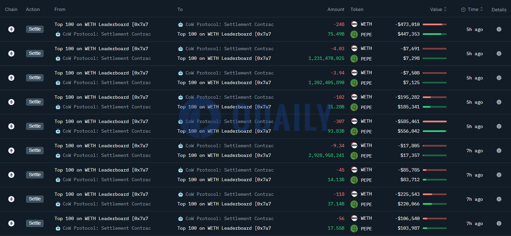Click the Chain column header
Image resolution: width=511 pixels, height=236 pixels.
pos(11,9)
